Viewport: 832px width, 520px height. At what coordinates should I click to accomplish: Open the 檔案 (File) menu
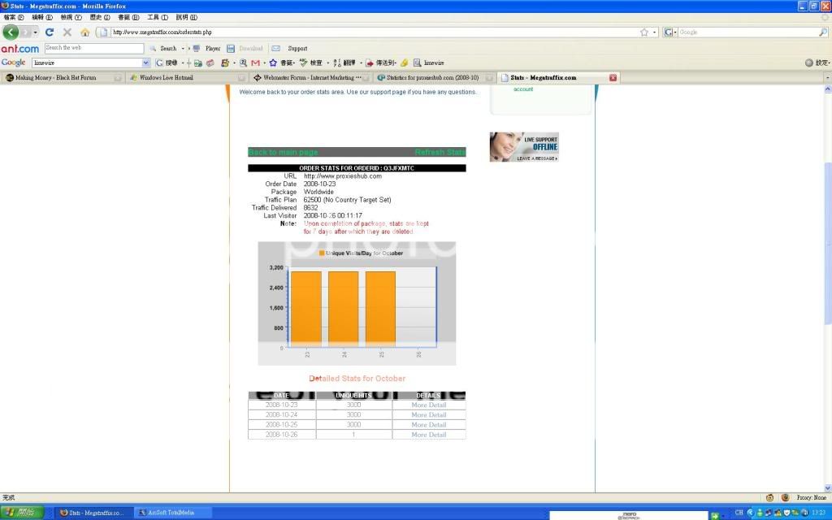pos(13,17)
